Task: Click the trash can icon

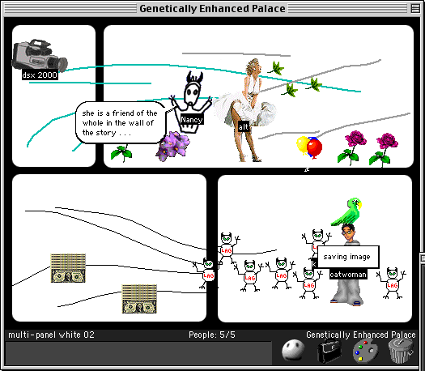Action: coord(401,351)
